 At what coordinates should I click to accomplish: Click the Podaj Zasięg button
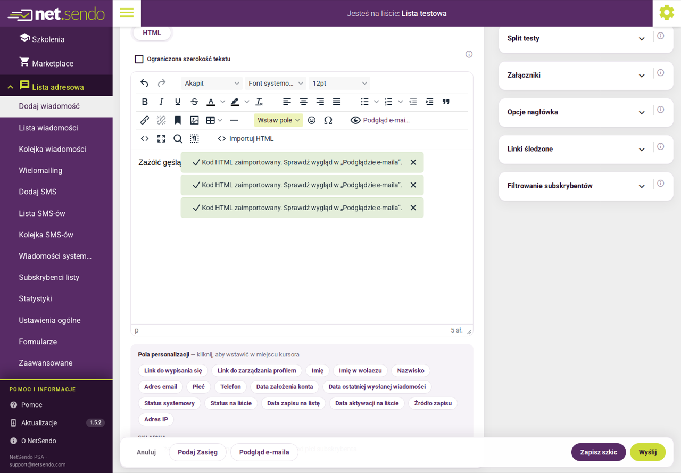coord(198,452)
